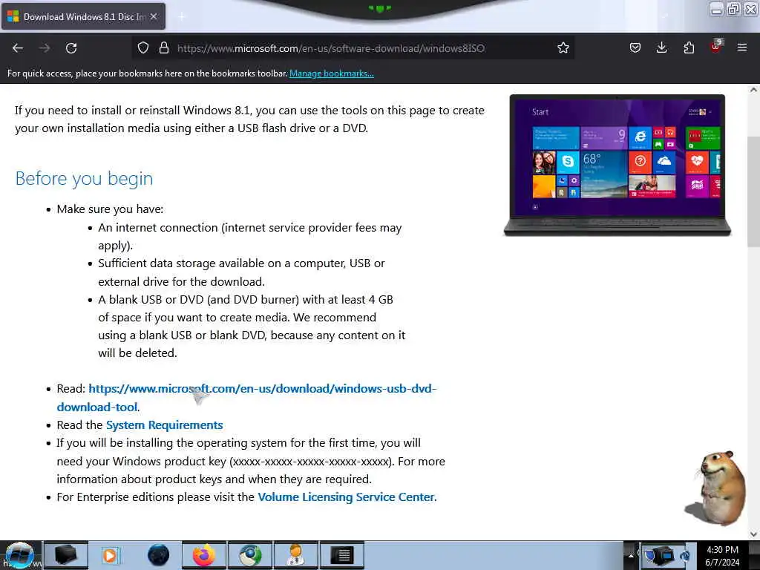Open the Chromium browser taskbar icon
Viewport: 760px width, 570px height.
click(x=250, y=555)
